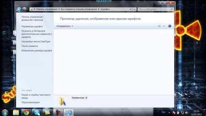
Task: Click the forward navigation arrow
Action: (x=24, y=9)
